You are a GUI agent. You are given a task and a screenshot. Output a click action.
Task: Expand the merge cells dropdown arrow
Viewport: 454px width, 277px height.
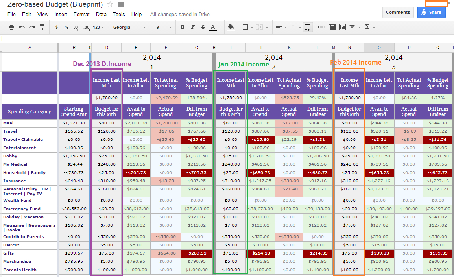pos(267,28)
